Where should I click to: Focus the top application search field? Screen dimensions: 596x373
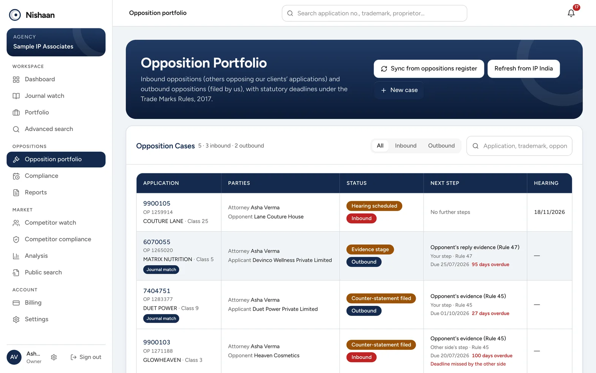point(374,13)
